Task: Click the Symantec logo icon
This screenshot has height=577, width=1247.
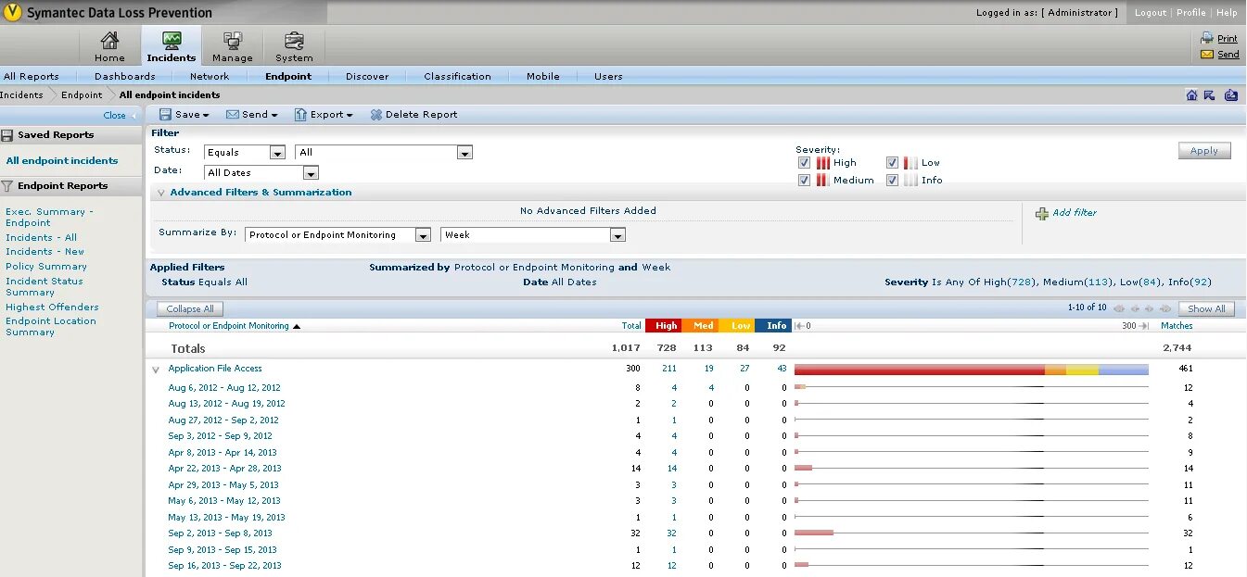Action: tap(13, 13)
